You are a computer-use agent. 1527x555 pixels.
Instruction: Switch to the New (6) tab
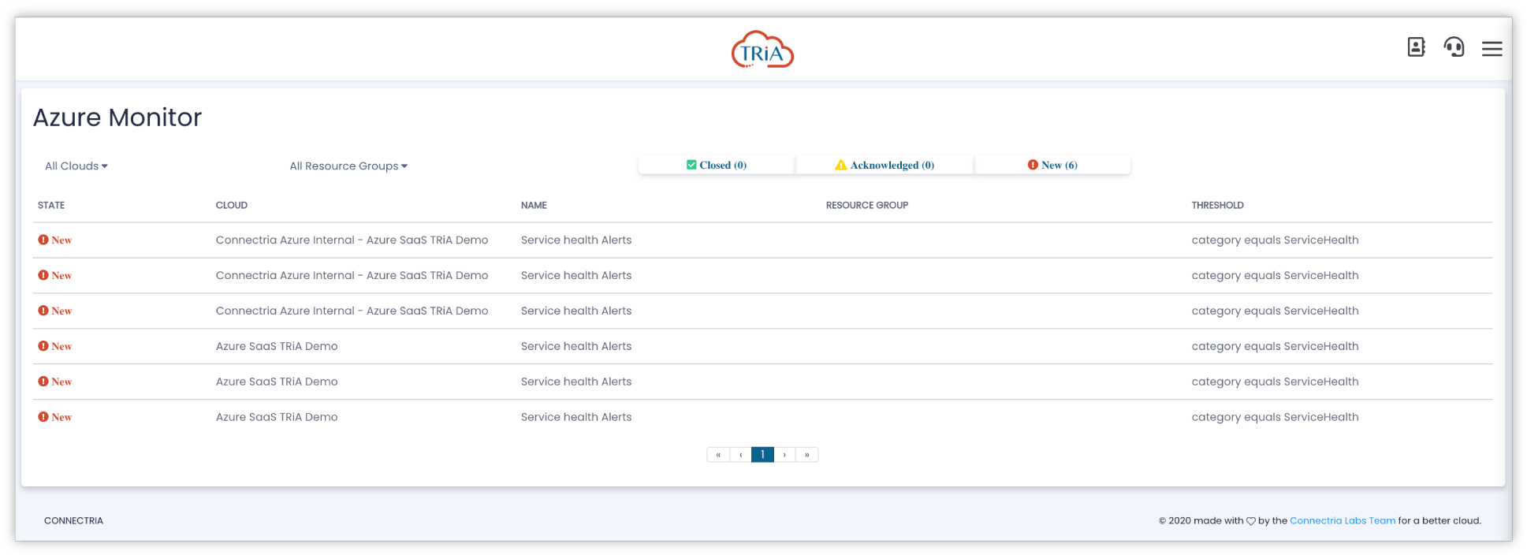tap(1052, 165)
